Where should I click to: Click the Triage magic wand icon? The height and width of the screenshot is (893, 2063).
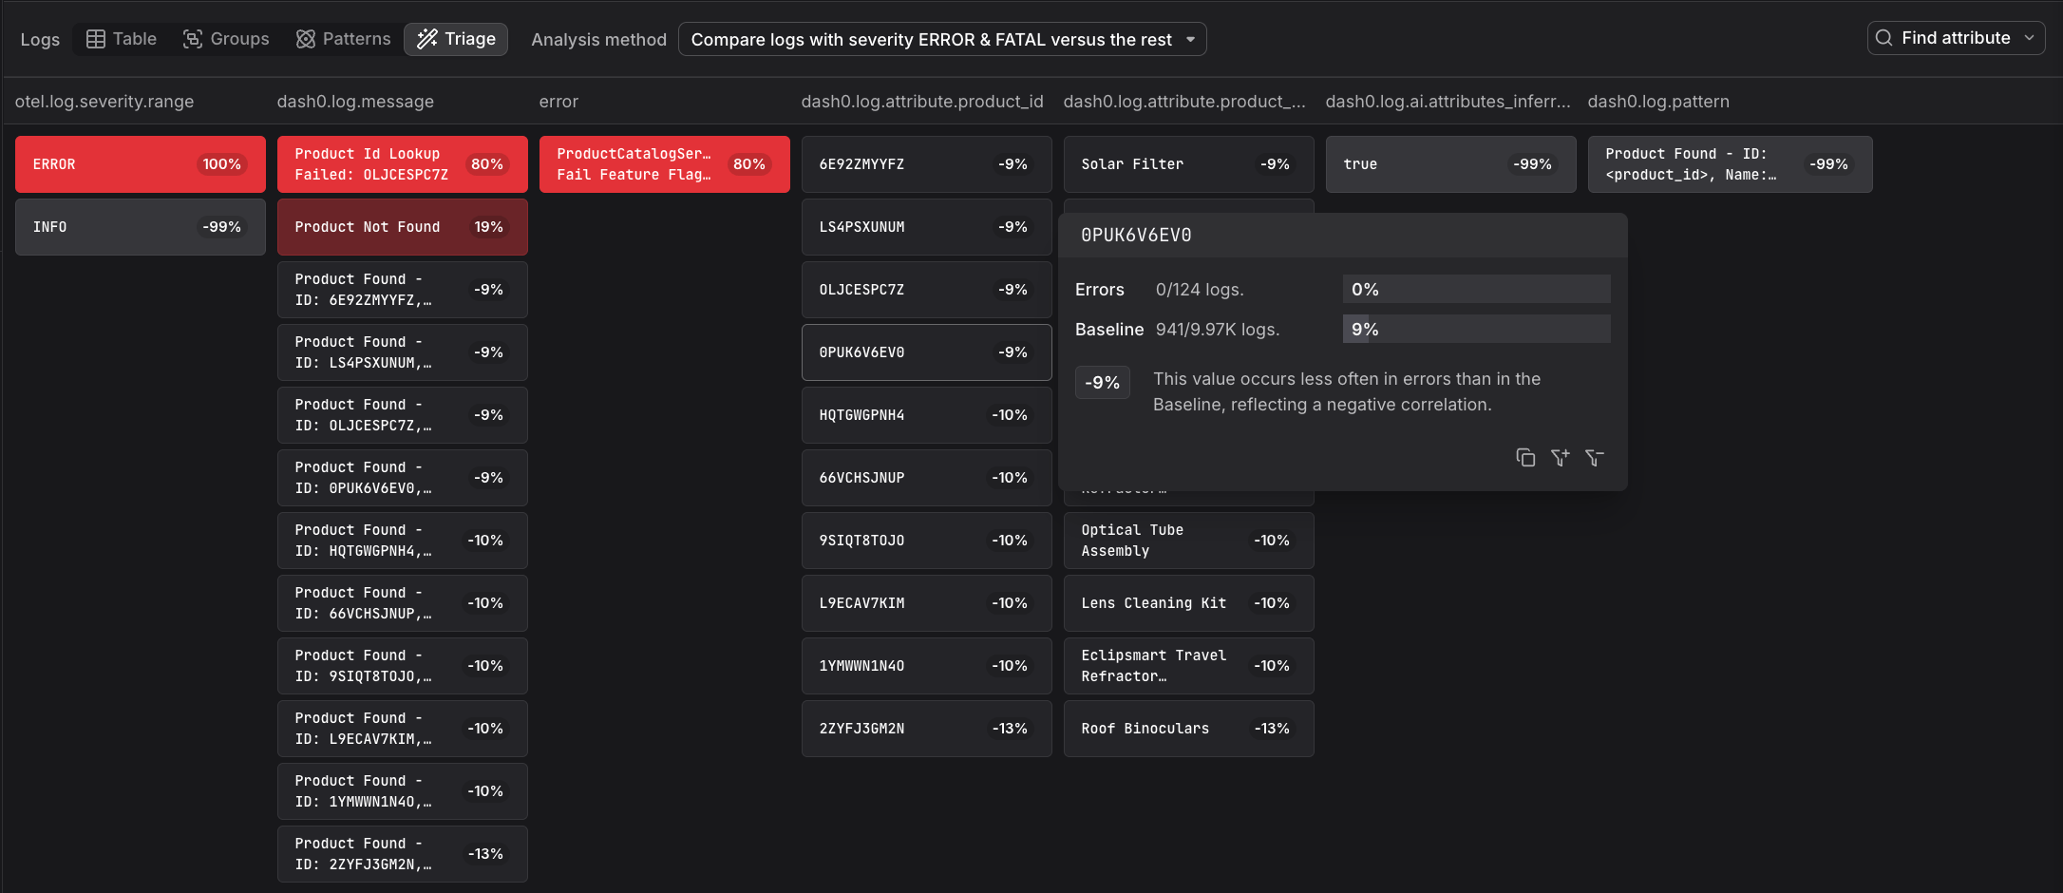(x=427, y=39)
